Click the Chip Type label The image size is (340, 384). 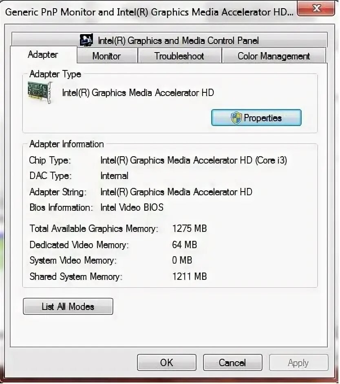pyautogui.click(x=50, y=160)
